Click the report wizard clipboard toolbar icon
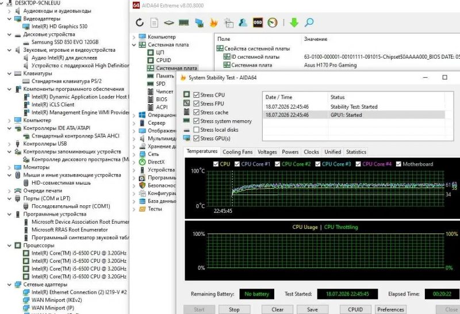The image size is (460, 314). (228, 22)
